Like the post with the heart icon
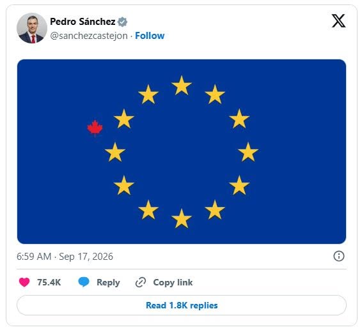The width and height of the screenshot is (362, 332). point(24,282)
